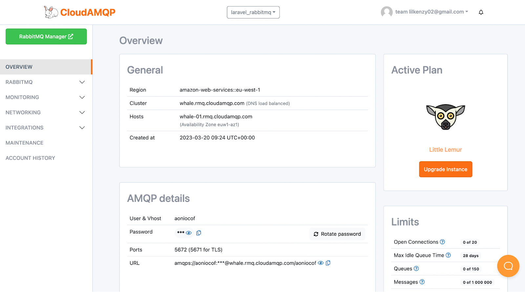
Task: Reveal password with the eye icon
Action: pos(189,233)
